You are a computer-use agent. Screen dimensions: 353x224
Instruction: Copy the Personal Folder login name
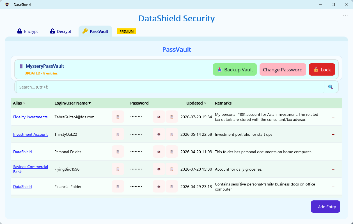coord(118,151)
